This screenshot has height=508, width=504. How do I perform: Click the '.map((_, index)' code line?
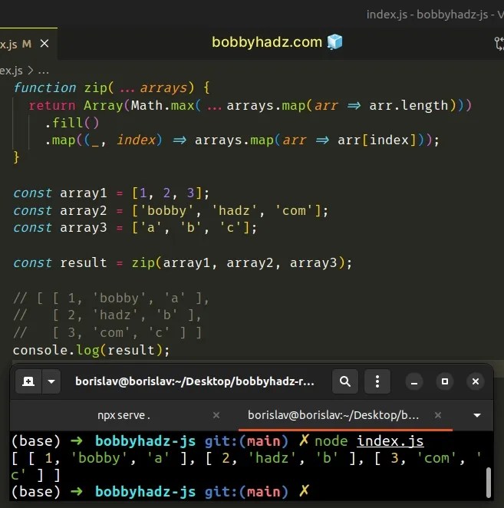click(242, 140)
